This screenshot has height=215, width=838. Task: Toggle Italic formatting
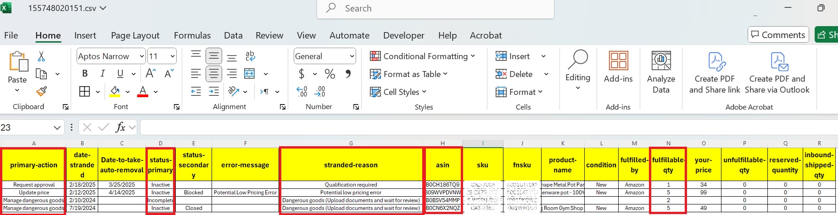pos(102,73)
